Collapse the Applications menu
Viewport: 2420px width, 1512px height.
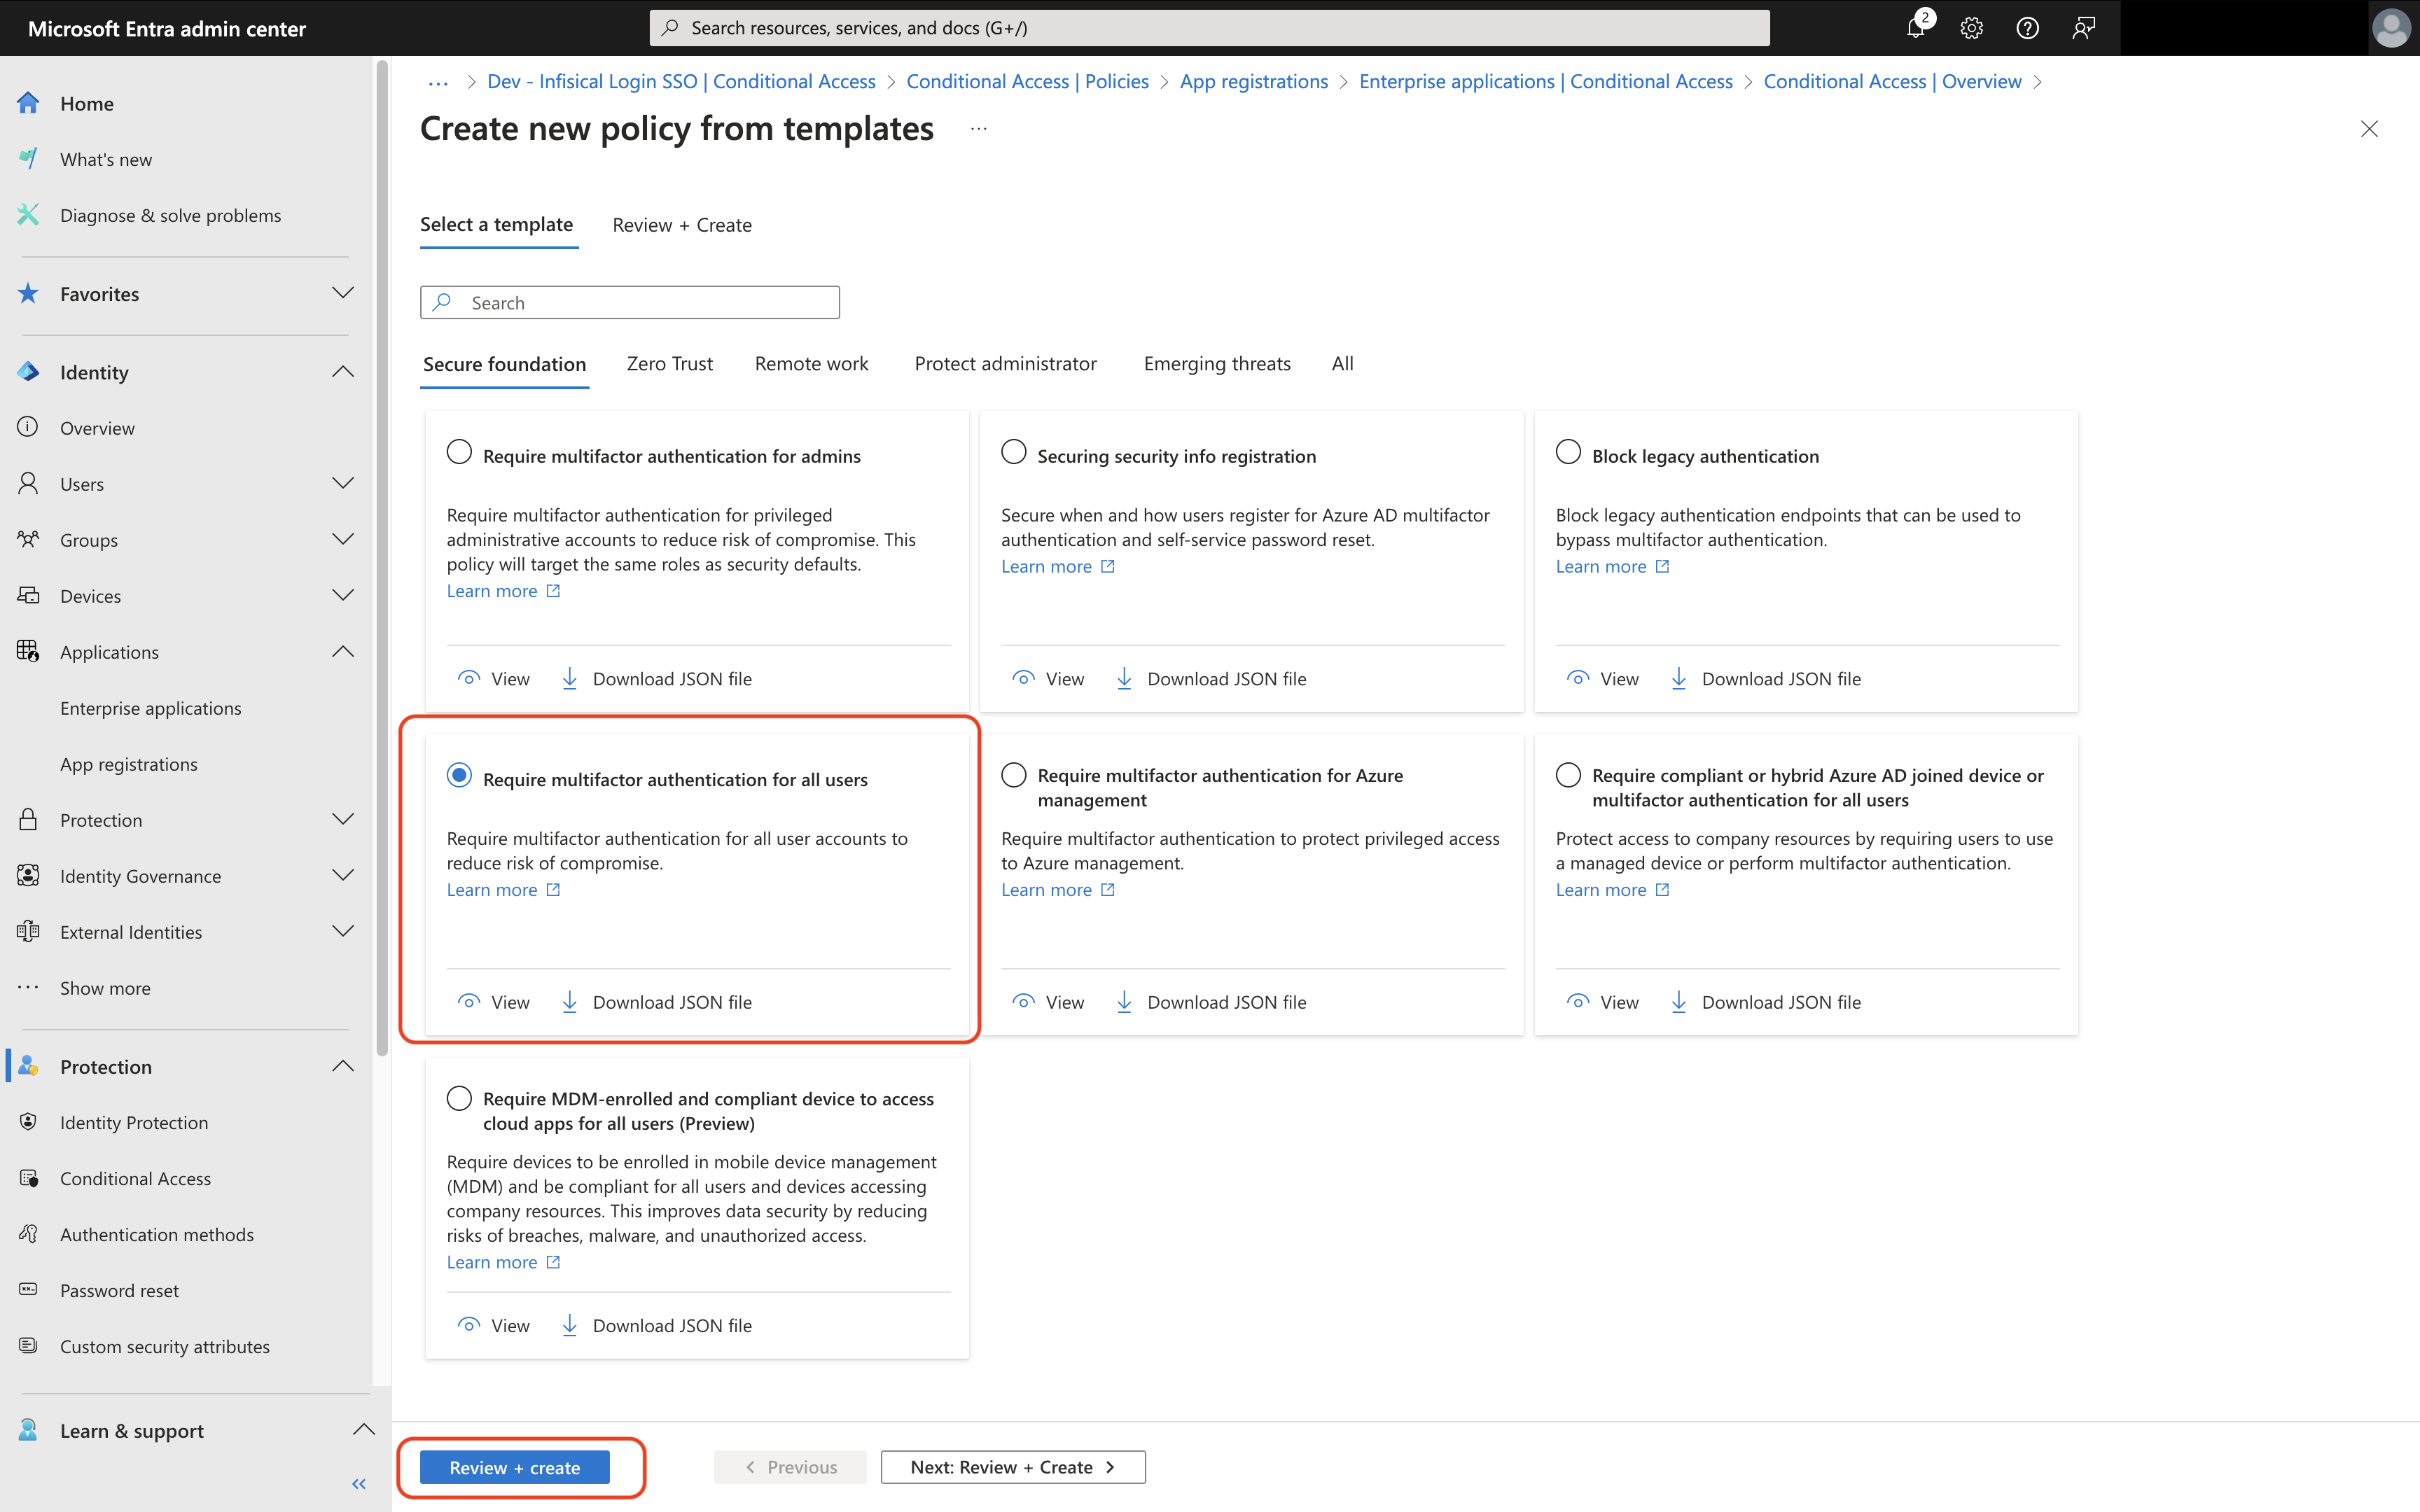coord(343,652)
